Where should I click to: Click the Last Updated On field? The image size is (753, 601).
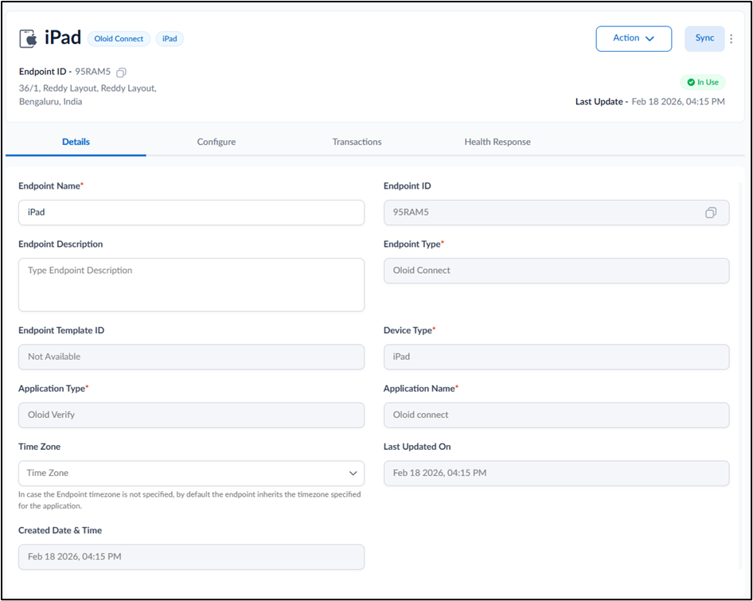coord(556,473)
